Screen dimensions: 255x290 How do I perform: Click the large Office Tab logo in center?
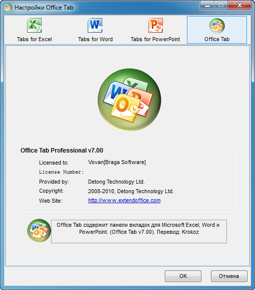(x=129, y=100)
